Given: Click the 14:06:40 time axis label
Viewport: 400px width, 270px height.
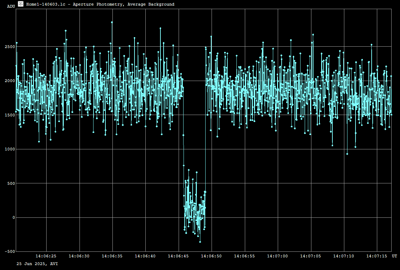Looking at the screenshot, I should click(x=145, y=256).
